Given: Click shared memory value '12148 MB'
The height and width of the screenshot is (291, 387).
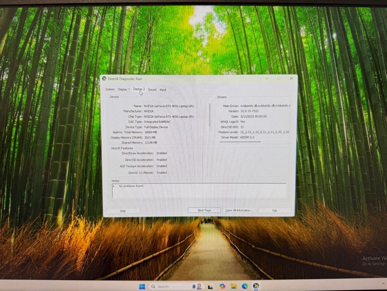Looking at the screenshot, I should point(151,143).
